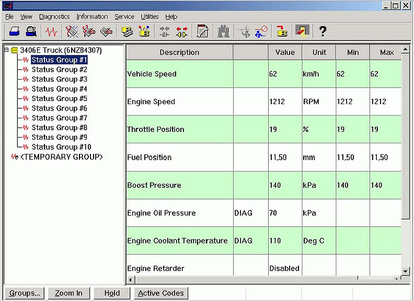This screenshot has width=414, height=301.
Task: Select the Vehicle Speed row
Action: tap(264, 74)
